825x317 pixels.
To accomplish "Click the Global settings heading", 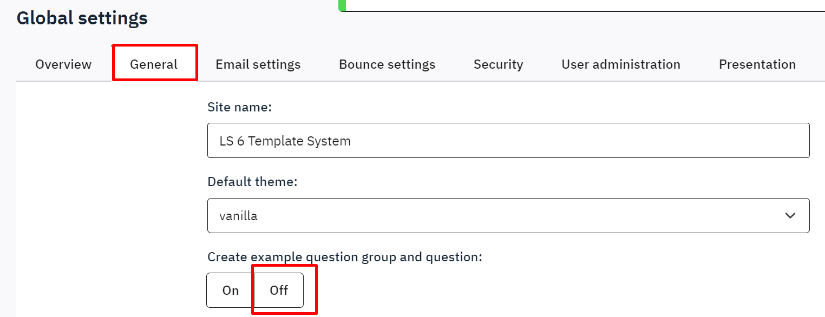I will coord(82,18).
